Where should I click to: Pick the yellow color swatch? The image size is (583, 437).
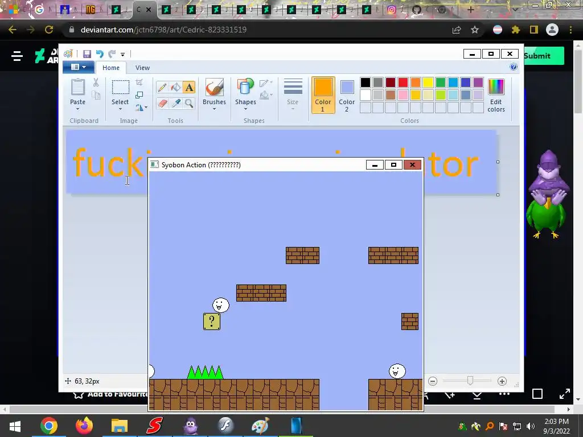coord(428,82)
